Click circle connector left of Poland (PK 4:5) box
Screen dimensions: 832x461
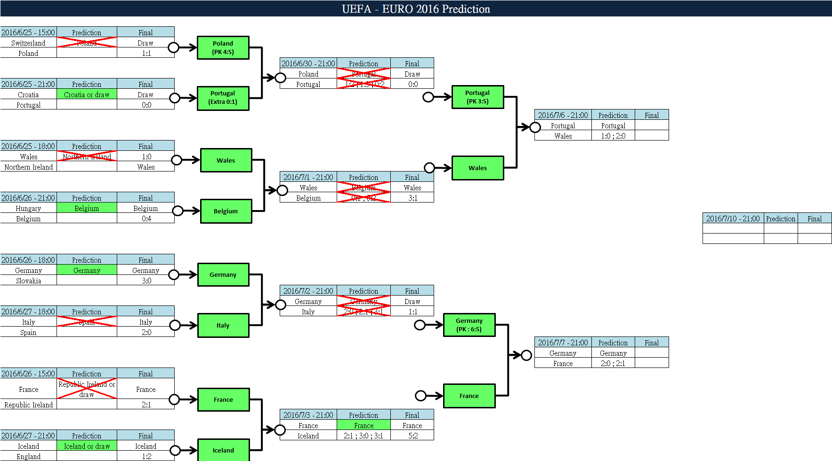[x=174, y=47]
